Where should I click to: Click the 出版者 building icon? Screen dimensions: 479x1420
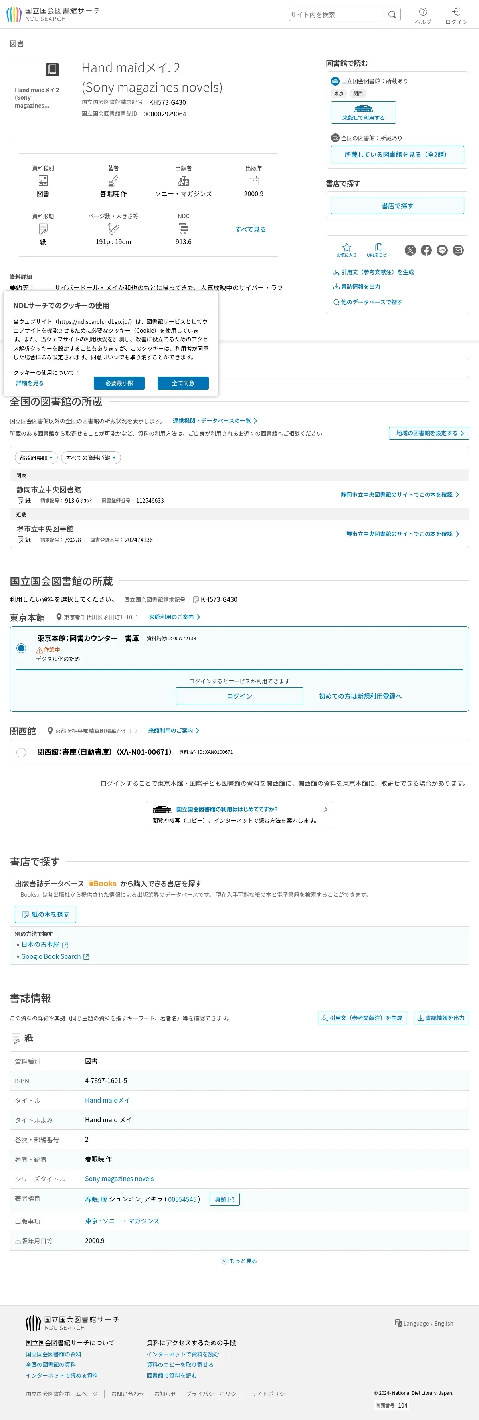[183, 181]
